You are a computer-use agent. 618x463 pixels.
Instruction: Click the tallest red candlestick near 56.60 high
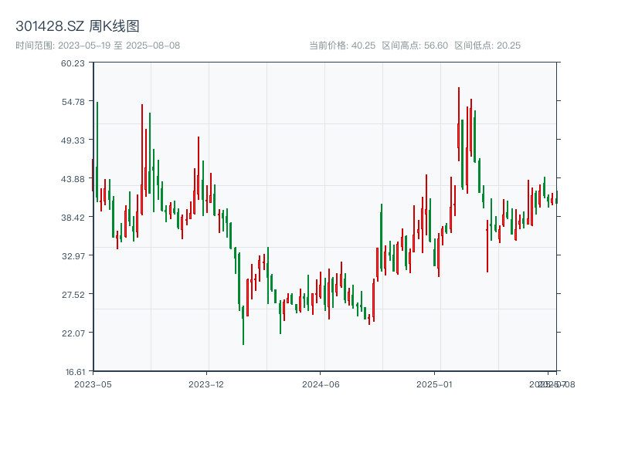click(459, 124)
